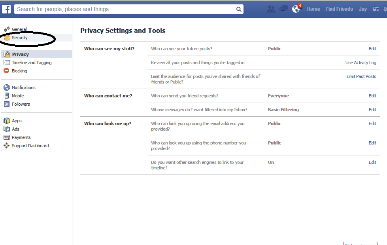Open Jay's profile
Viewport: 387px width, 245px height.
362,8
